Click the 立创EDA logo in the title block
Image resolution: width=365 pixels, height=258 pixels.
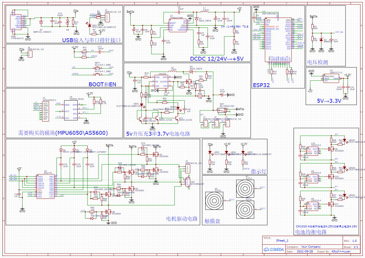click(x=274, y=249)
